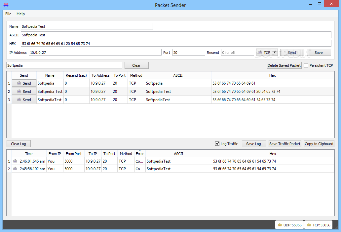
Task: Click 'Co...' error cell in log row 1
Action: (x=140, y=161)
